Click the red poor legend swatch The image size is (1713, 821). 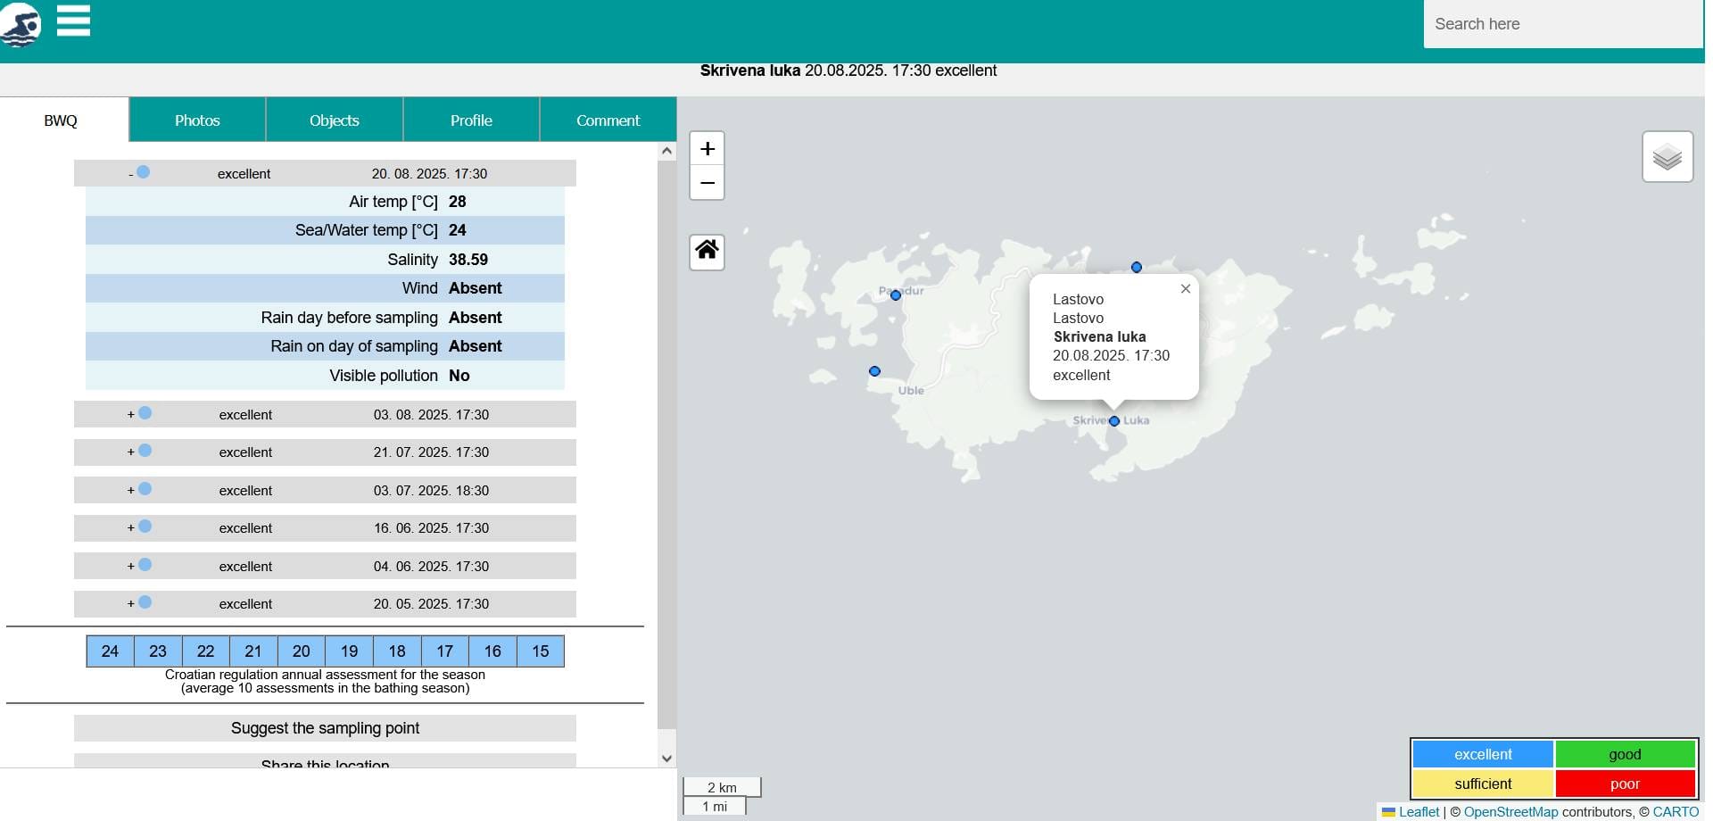click(x=1624, y=784)
